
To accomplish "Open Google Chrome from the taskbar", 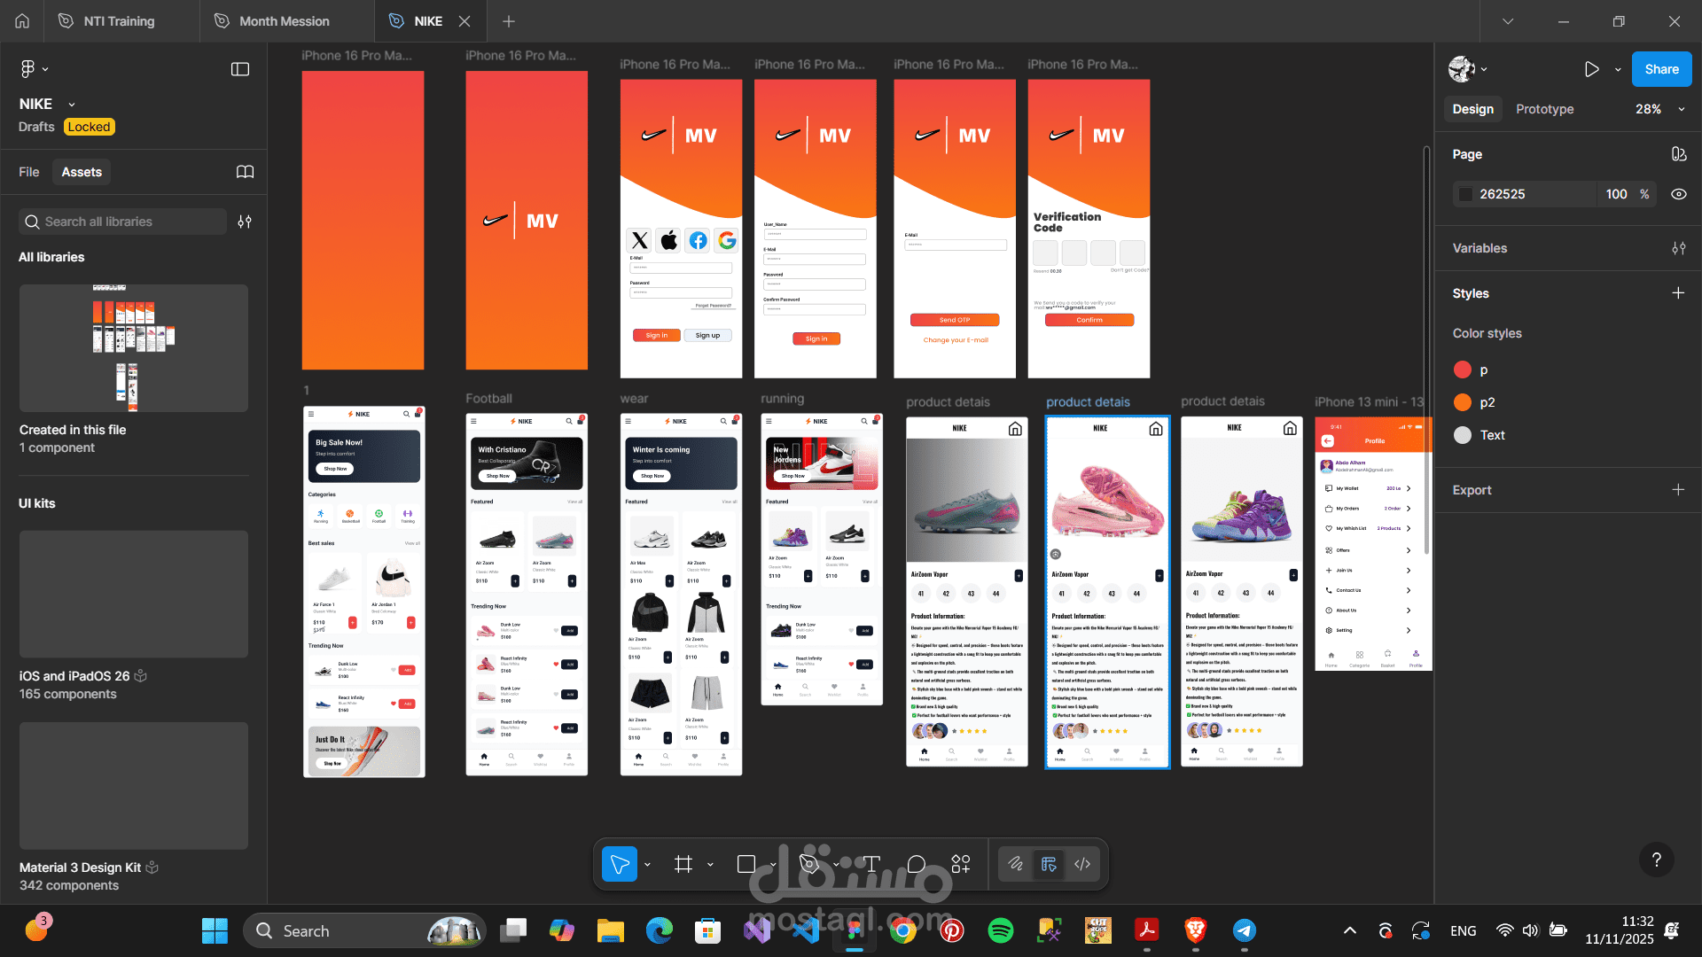I will coord(903,931).
